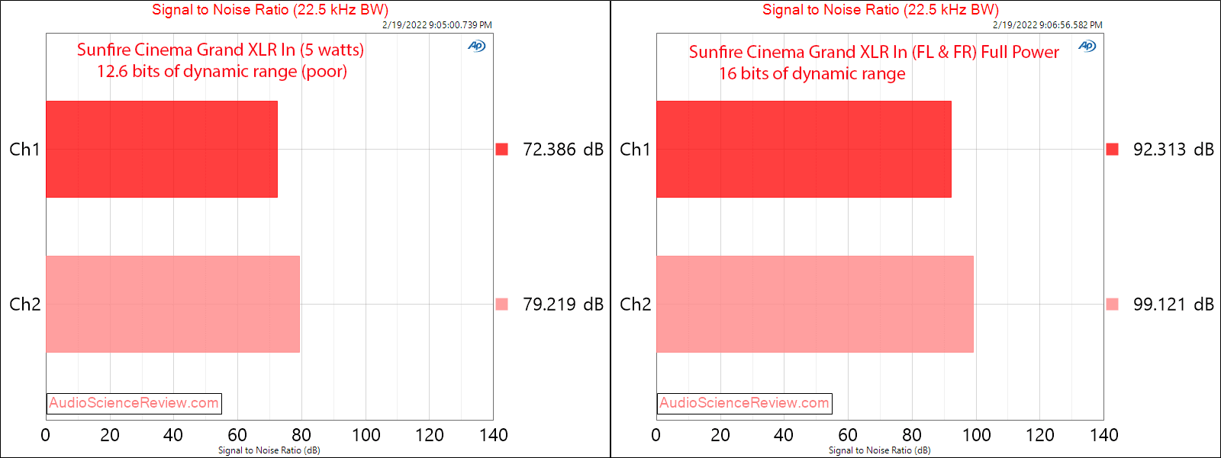Click the 72.386 dB reading
Screen dimensions: 1221x458
point(563,149)
